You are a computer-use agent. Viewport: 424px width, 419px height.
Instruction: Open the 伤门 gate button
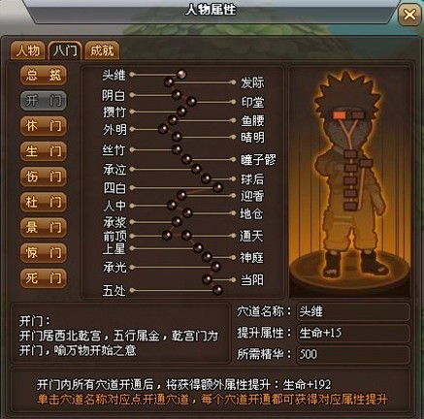44,177
